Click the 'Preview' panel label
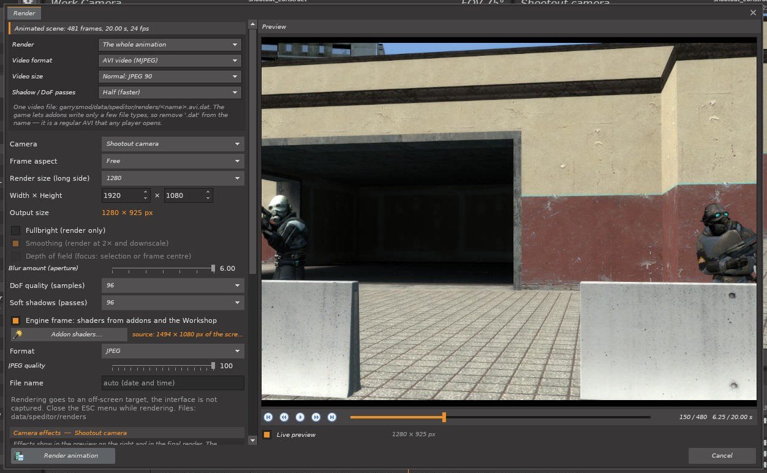 tap(274, 27)
